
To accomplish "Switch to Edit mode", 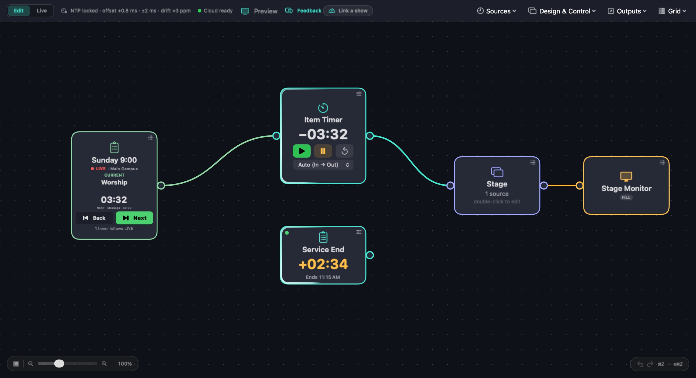I will click(x=19, y=11).
